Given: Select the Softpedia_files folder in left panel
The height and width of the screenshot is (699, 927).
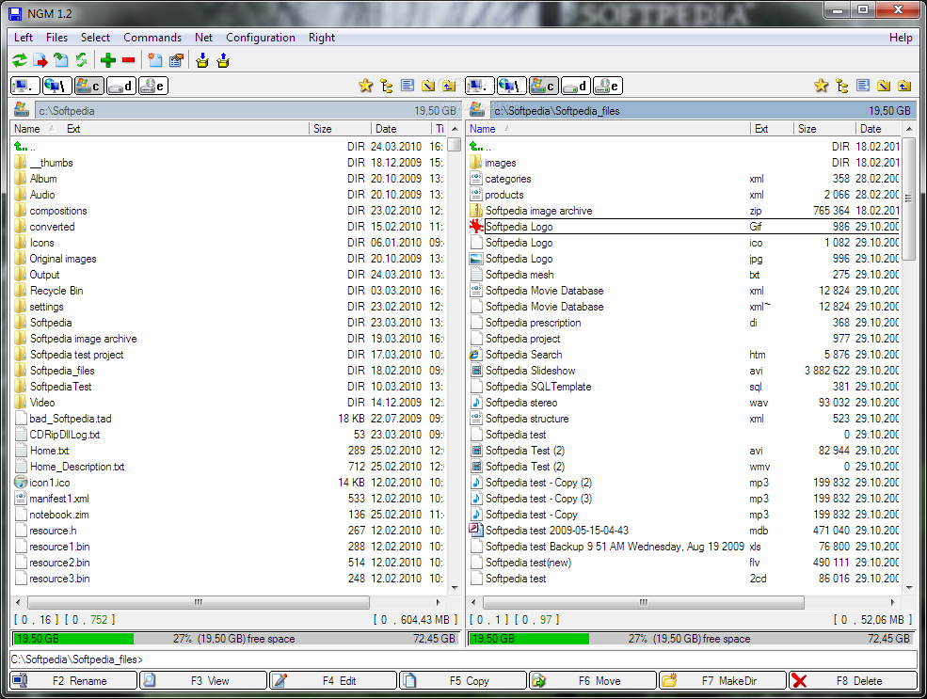Looking at the screenshot, I should click(62, 371).
